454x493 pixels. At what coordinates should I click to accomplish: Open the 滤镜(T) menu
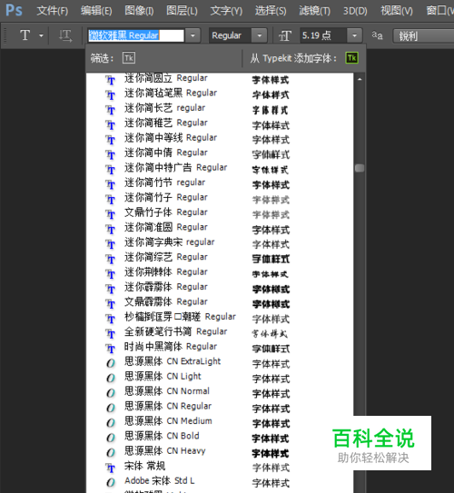click(x=314, y=11)
